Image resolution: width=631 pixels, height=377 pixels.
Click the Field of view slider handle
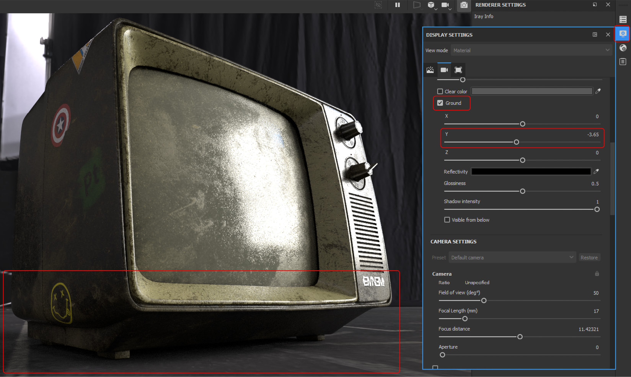484,301
